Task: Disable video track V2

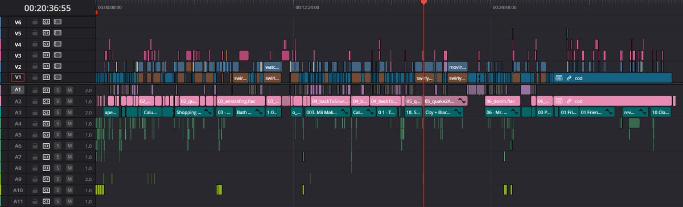Action: pos(57,67)
